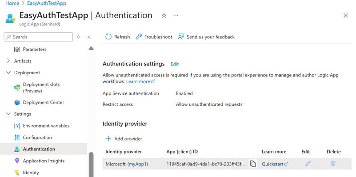Collapse the Settings section

pos(8,114)
